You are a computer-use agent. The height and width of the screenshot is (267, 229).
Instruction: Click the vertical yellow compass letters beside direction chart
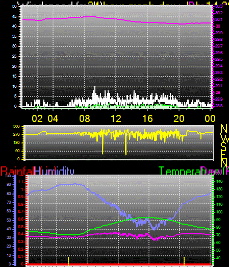[x=224, y=146]
